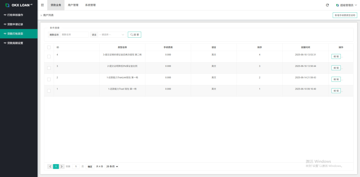This screenshot has height=177, width=360.
Task: Click the icon beside 打枪审核操作
Action: (x=5, y=15)
